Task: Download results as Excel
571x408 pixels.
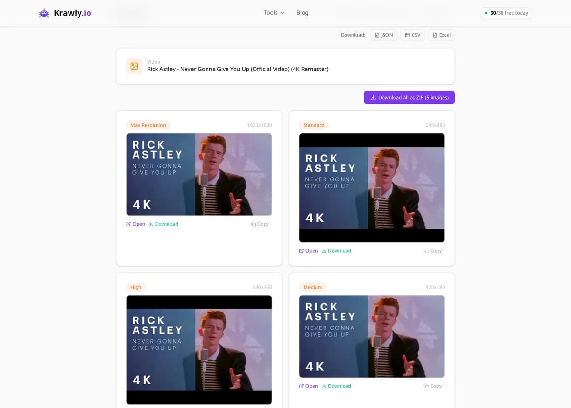Action: point(442,35)
